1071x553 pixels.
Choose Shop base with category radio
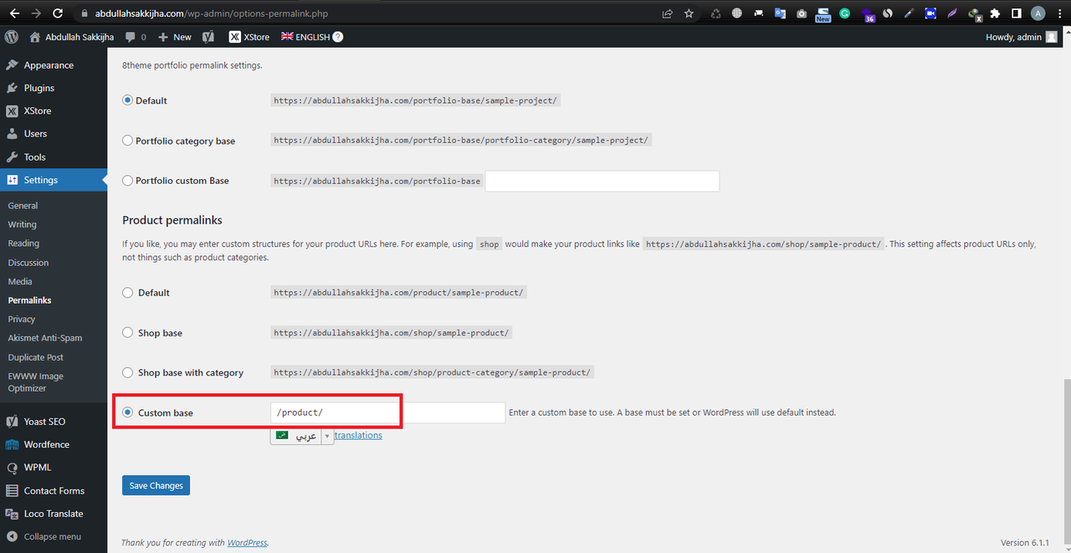128,372
